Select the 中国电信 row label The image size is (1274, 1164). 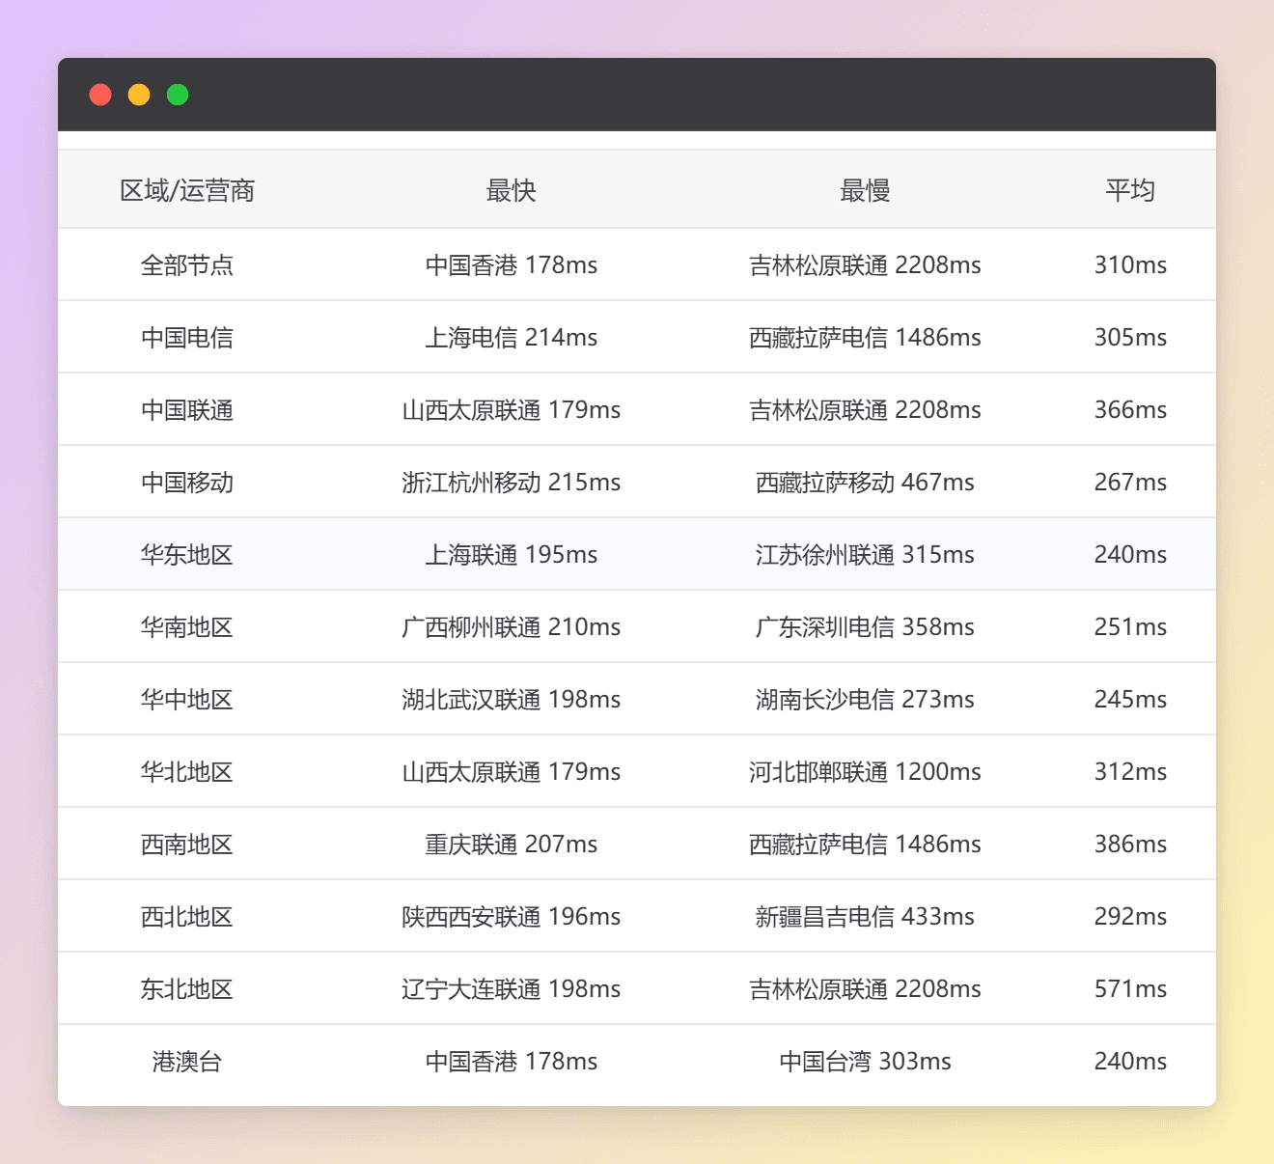point(187,337)
